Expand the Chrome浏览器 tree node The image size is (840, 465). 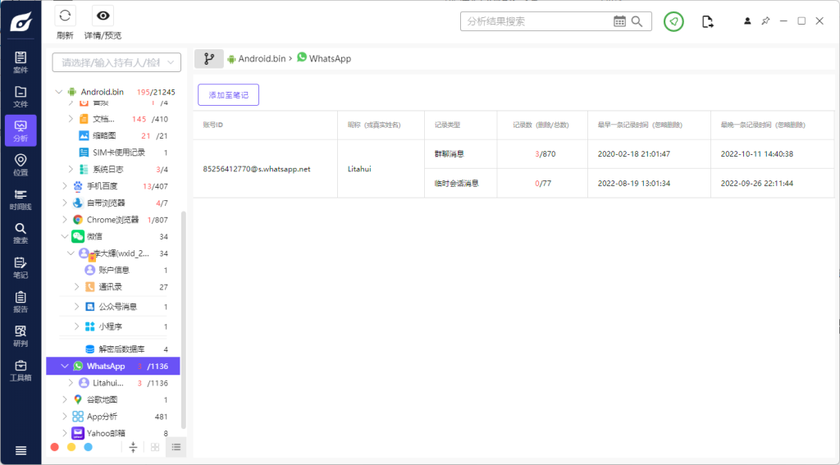[65, 220]
